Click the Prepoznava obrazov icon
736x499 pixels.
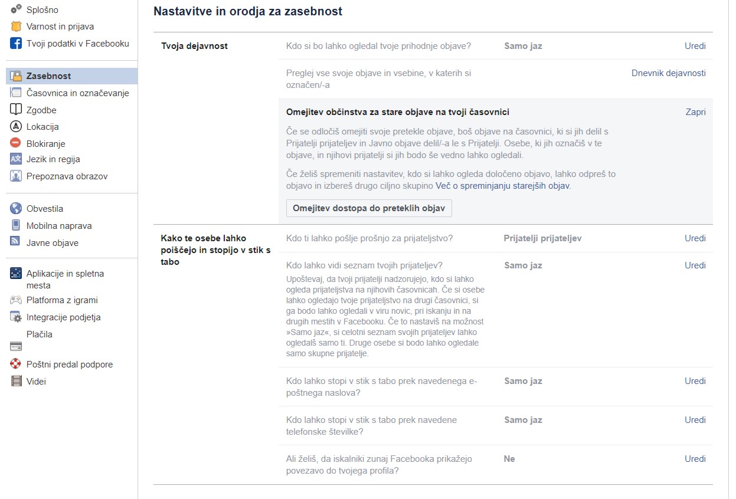16,176
